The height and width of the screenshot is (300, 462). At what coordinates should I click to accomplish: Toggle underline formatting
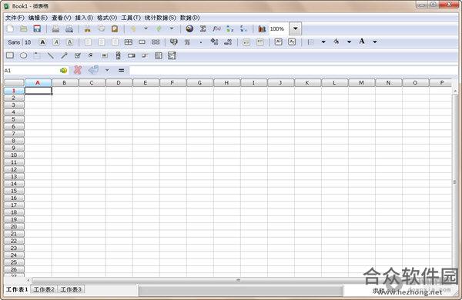point(69,42)
